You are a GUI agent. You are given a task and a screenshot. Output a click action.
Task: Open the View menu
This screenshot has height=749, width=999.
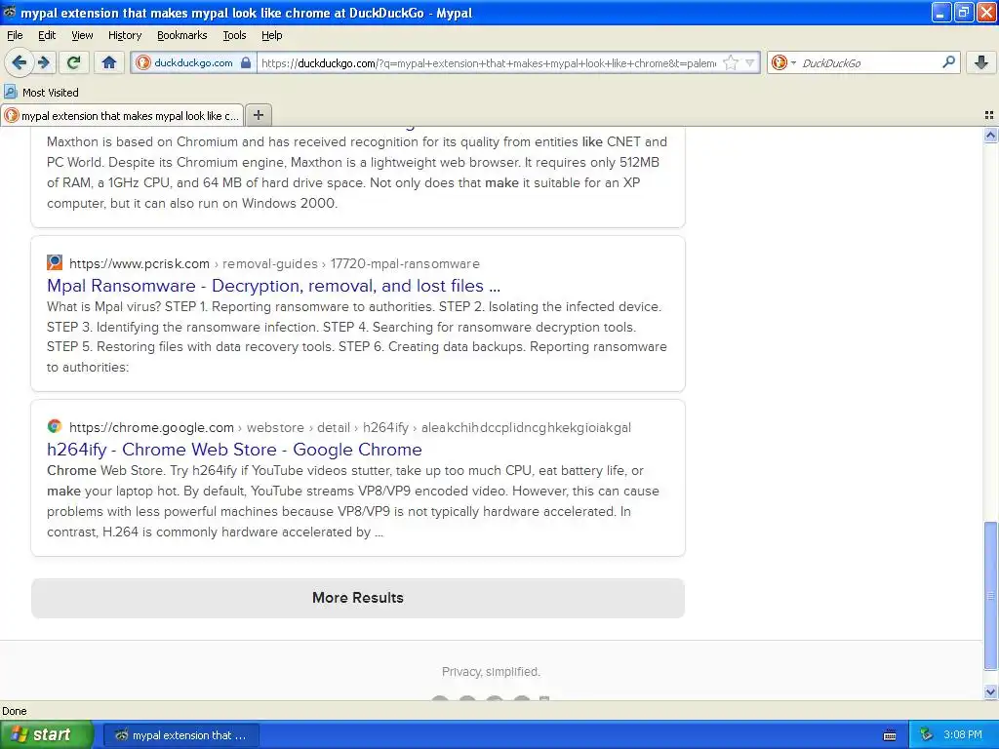[x=82, y=35]
